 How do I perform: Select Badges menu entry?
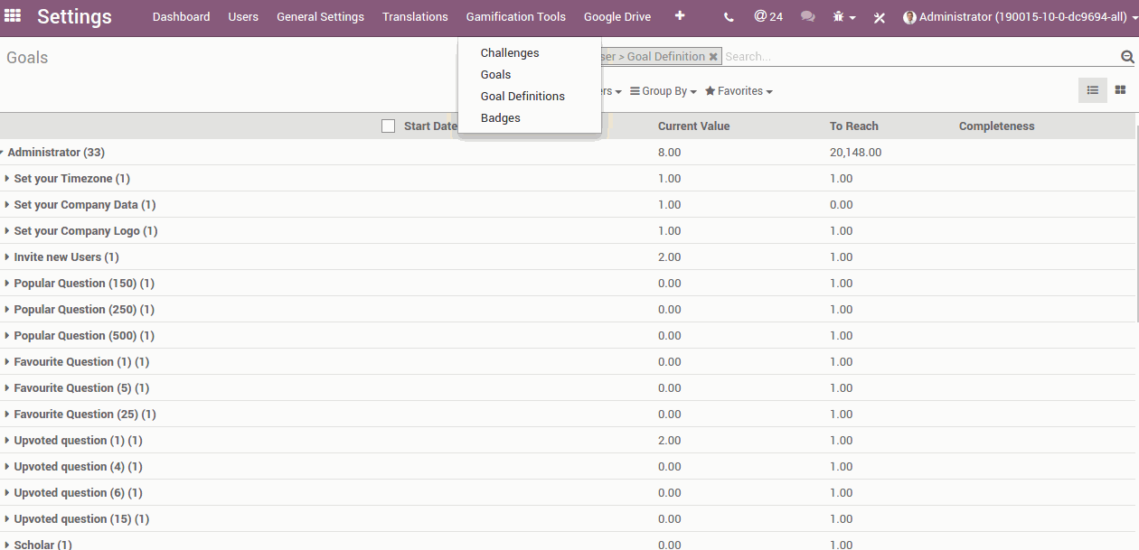(501, 118)
